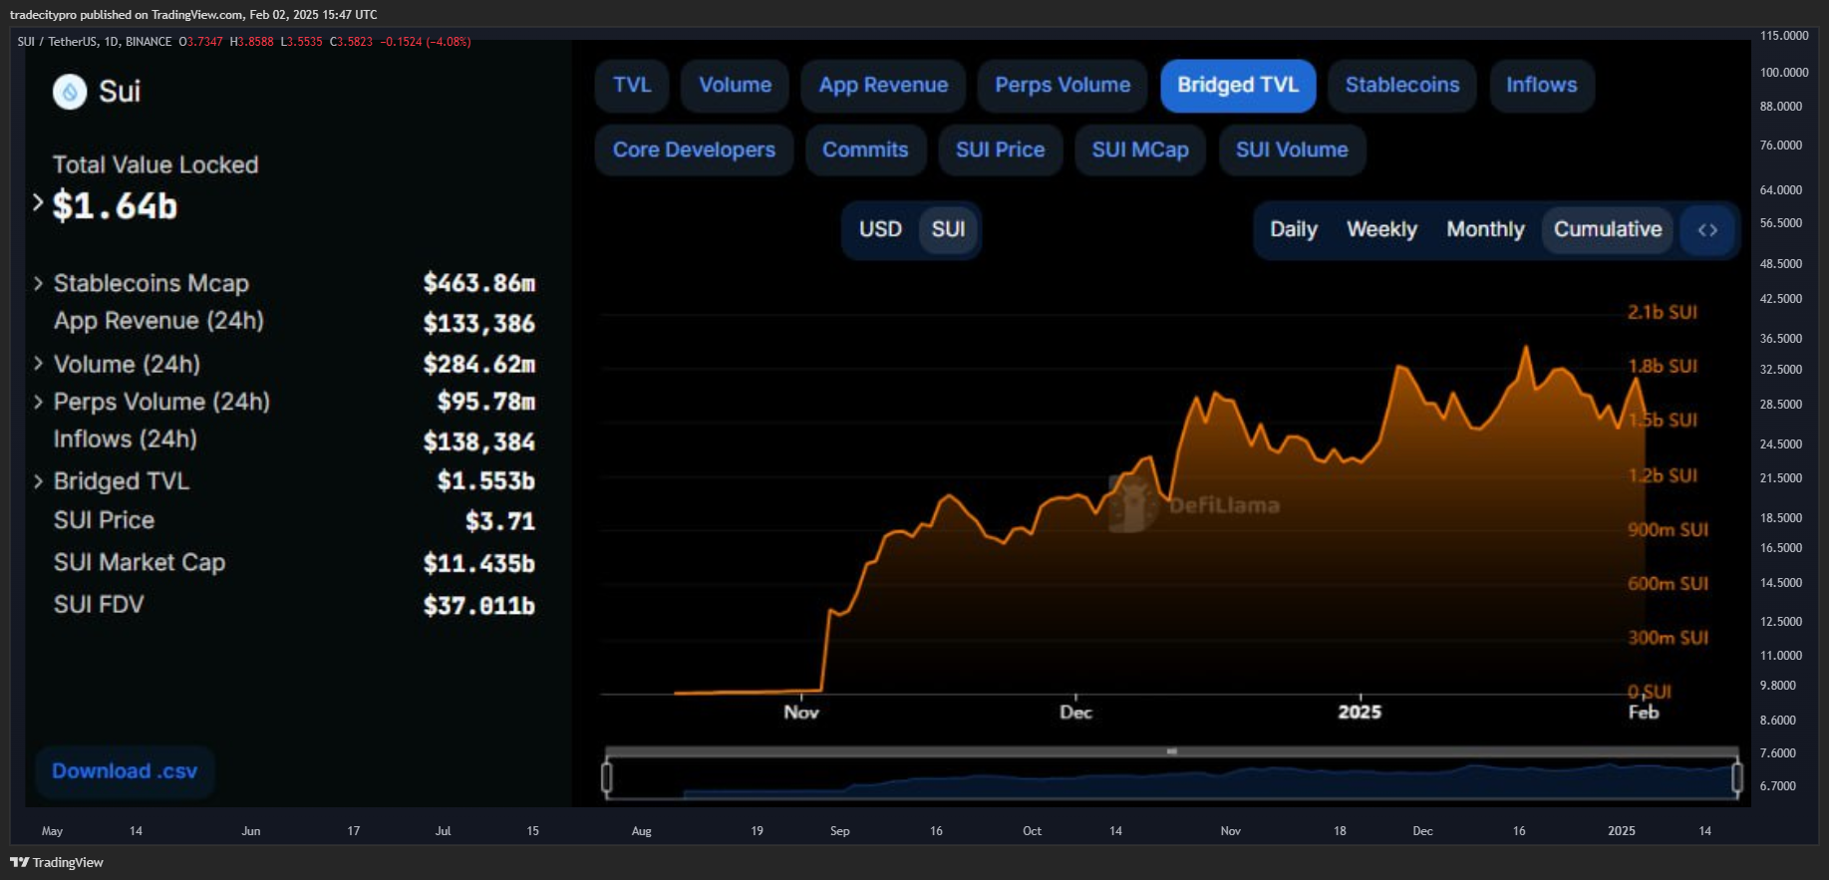Click the Aug label on the TradingView time axis
1829x880 pixels.
click(x=641, y=830)
